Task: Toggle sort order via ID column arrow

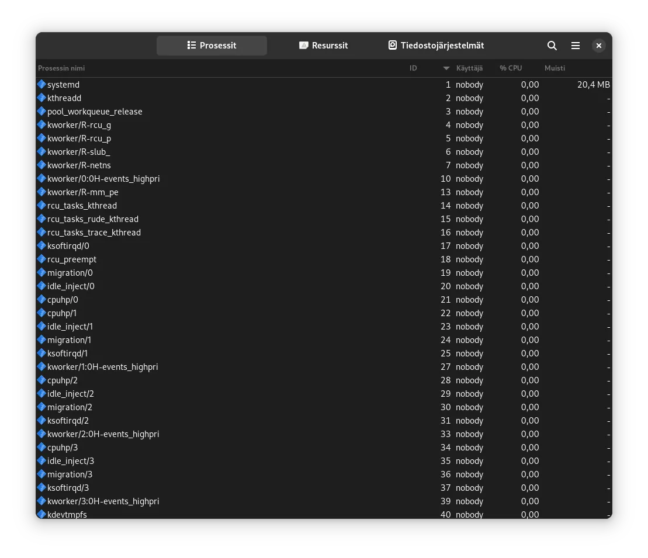Action: [x=446, y=68]
